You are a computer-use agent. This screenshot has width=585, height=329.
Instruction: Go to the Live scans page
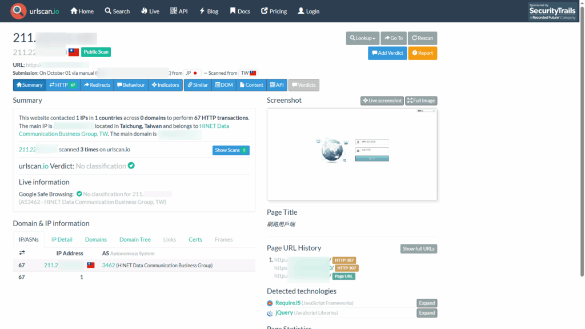tap(150, 11)
